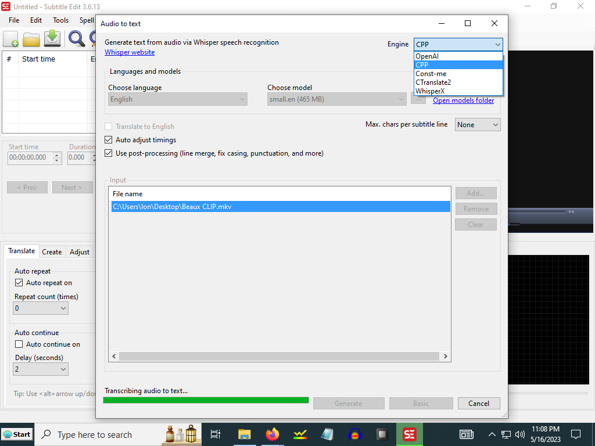This screenshot has height=446, width=595.
Task: Click Start time stepper arrows
Action: (57, 157)
